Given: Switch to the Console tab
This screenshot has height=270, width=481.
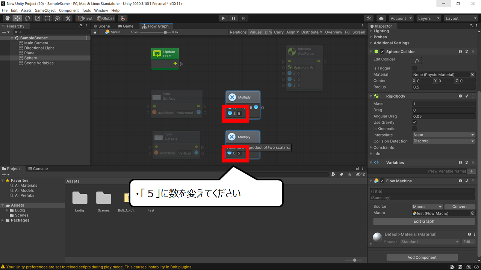Looking at the screenshot, I should [x=38, y=169].
